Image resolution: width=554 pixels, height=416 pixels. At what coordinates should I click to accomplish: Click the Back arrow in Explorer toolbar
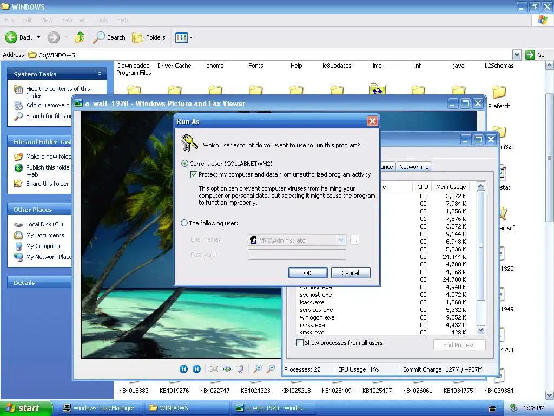pyautogui.click(x=11, y=37)
